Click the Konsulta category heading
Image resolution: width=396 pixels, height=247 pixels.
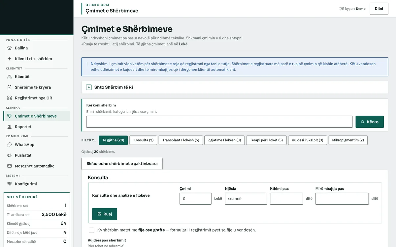98,178
